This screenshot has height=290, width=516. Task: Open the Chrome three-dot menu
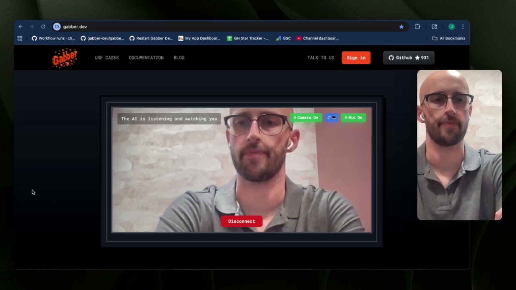point(463,27)
